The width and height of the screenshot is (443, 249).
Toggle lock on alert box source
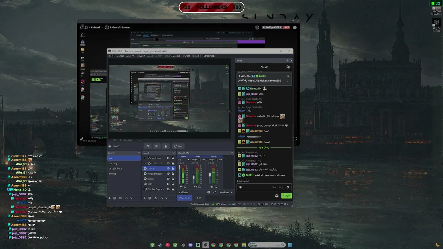(x=173, y=158)
